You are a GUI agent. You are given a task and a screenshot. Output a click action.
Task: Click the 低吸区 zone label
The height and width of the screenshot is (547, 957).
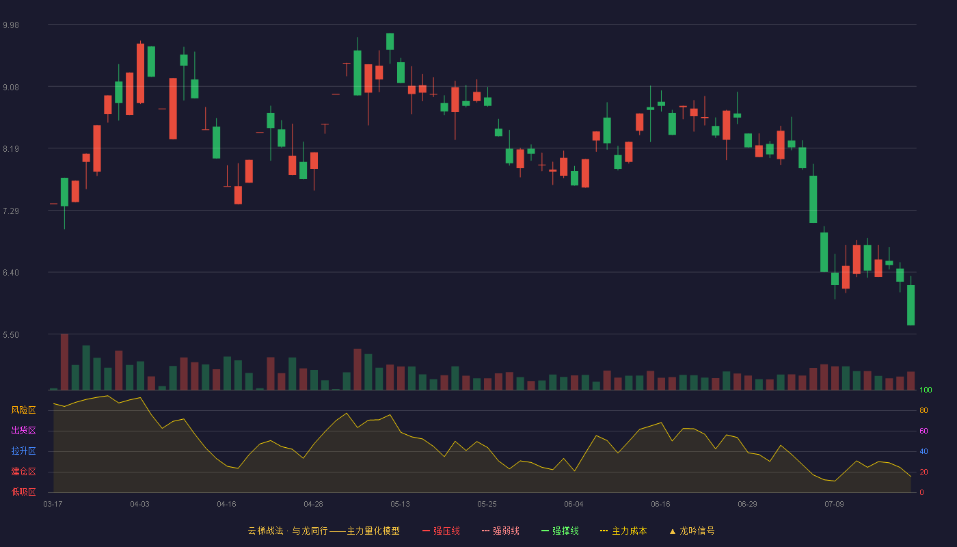[23, 492]
